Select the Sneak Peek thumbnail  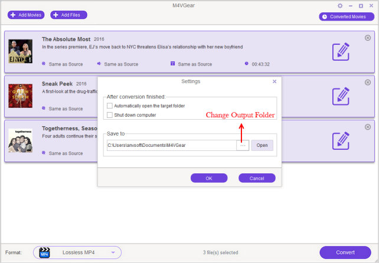click(x=20, y=96)
